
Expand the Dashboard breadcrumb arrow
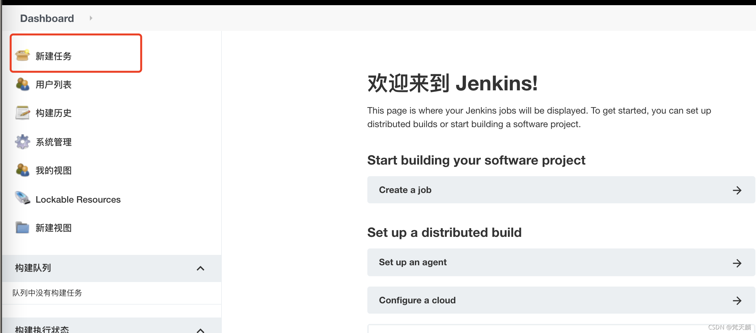tap(91, 18)
